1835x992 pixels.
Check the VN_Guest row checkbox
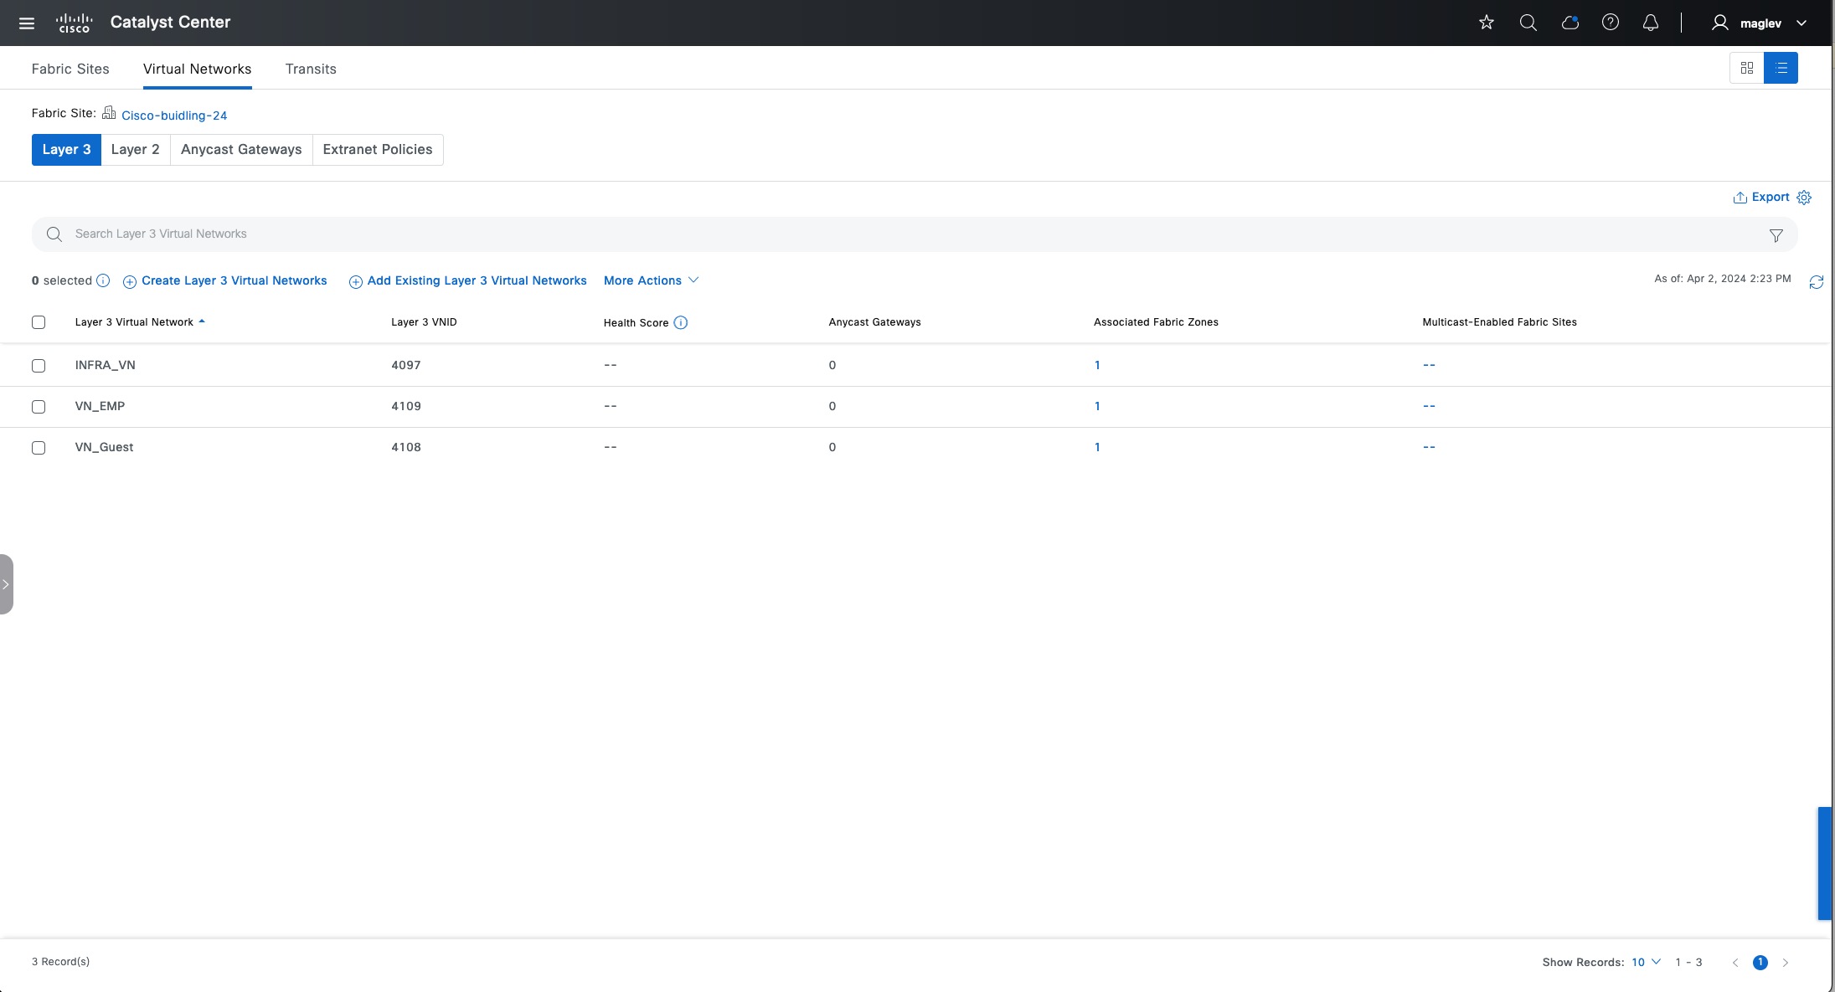click(x=39, y=448)
